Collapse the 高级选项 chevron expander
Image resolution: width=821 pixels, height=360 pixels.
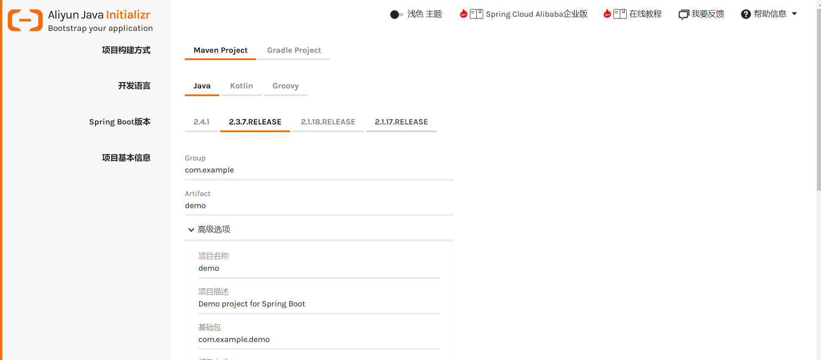[191, 230]
